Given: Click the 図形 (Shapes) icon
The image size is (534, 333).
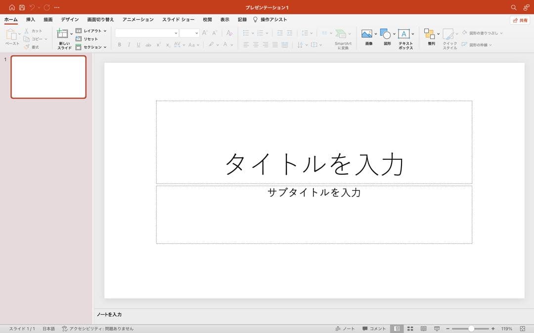Looking at the screenshot, I should [386, 34].
